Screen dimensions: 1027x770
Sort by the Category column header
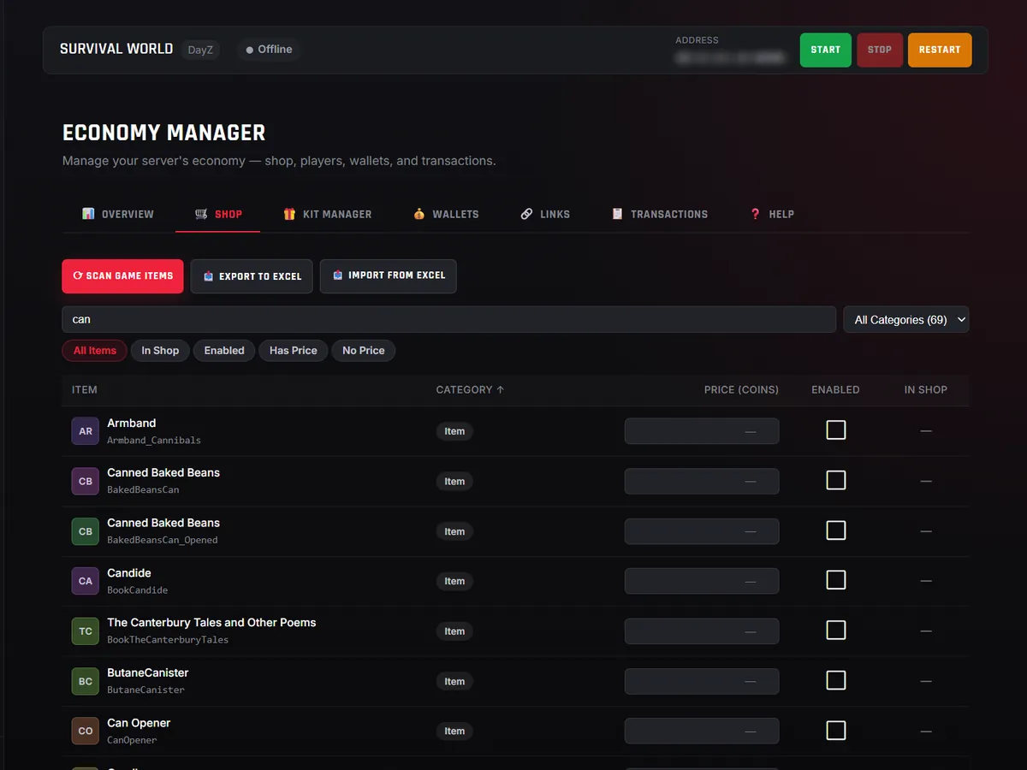470,389
